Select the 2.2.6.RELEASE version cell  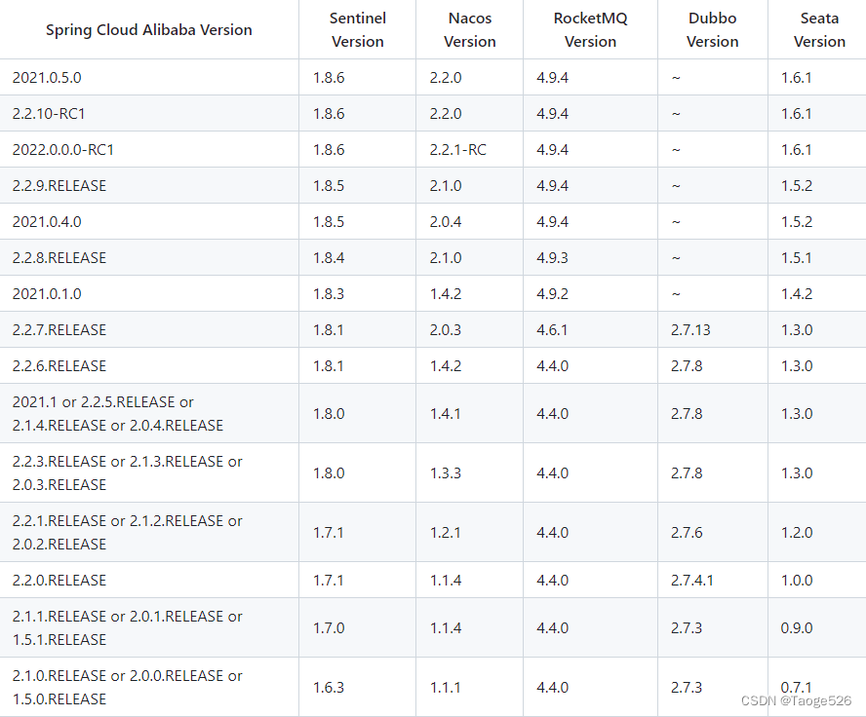click(x=59, y=366)
